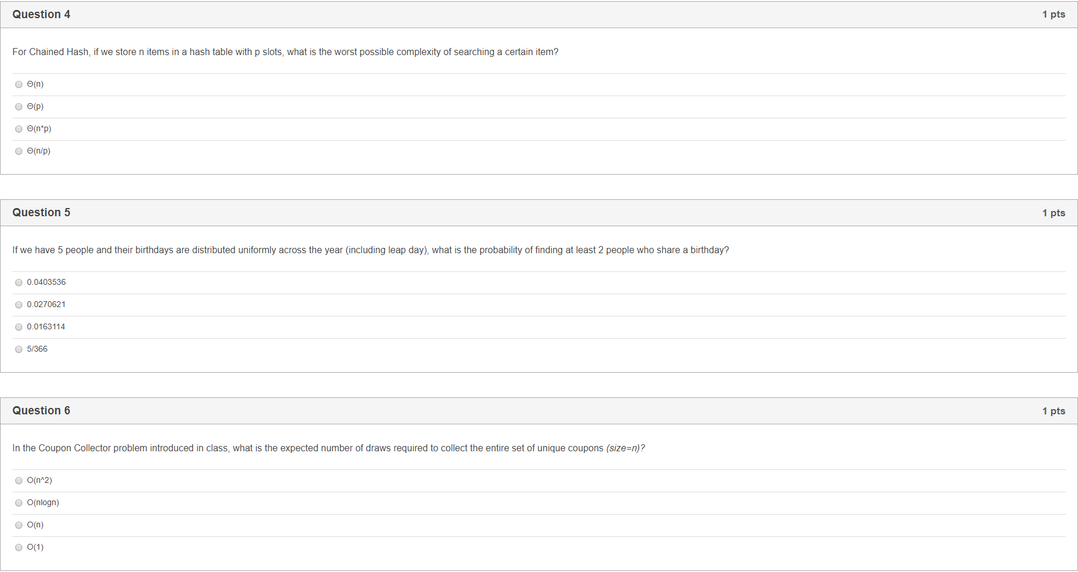Select answer 0.0403536 in Question 5

[x=19, y=282]
